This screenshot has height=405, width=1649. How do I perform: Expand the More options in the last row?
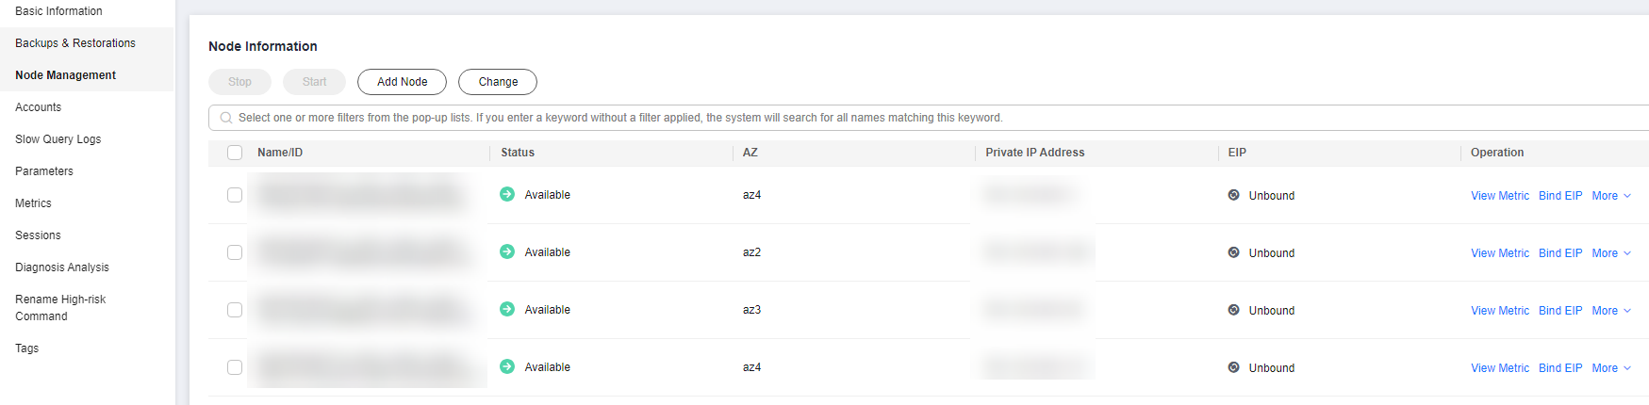click(1610, 368)
